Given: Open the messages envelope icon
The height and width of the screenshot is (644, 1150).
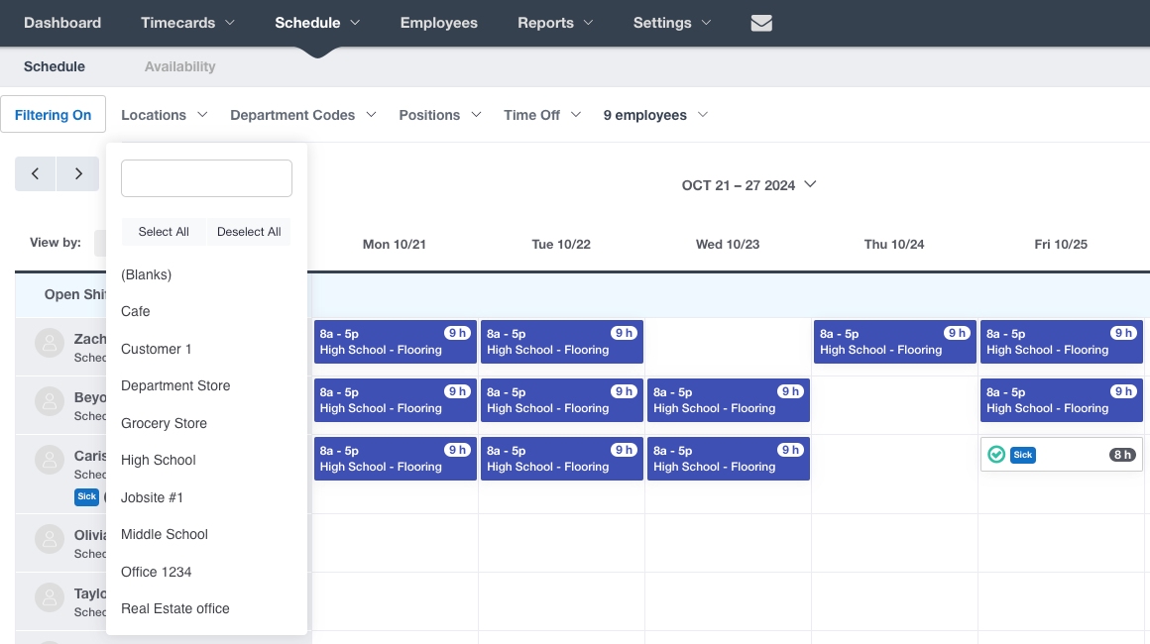Looking at the screenshot, I should (x=761, y=24).
